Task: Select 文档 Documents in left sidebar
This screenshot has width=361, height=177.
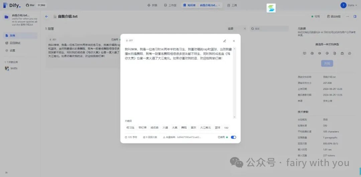Action: pos(20,36)
